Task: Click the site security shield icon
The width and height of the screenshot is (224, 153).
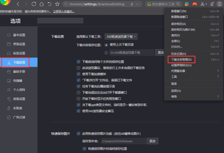Action: [66, 4]
